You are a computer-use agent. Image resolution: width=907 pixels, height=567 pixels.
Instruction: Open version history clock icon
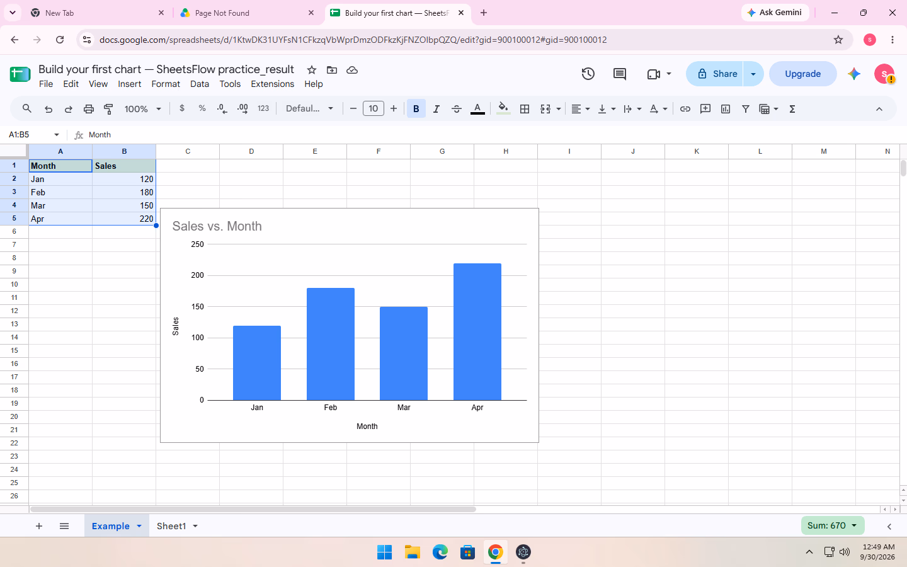click(x=588, y=74)
